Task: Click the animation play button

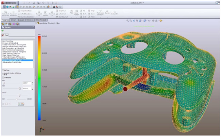Action: [x=3, y=104]
